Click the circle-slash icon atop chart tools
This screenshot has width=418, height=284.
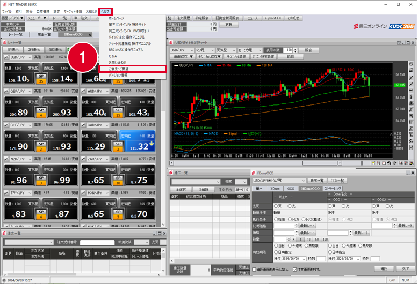[x=412, y=64]
